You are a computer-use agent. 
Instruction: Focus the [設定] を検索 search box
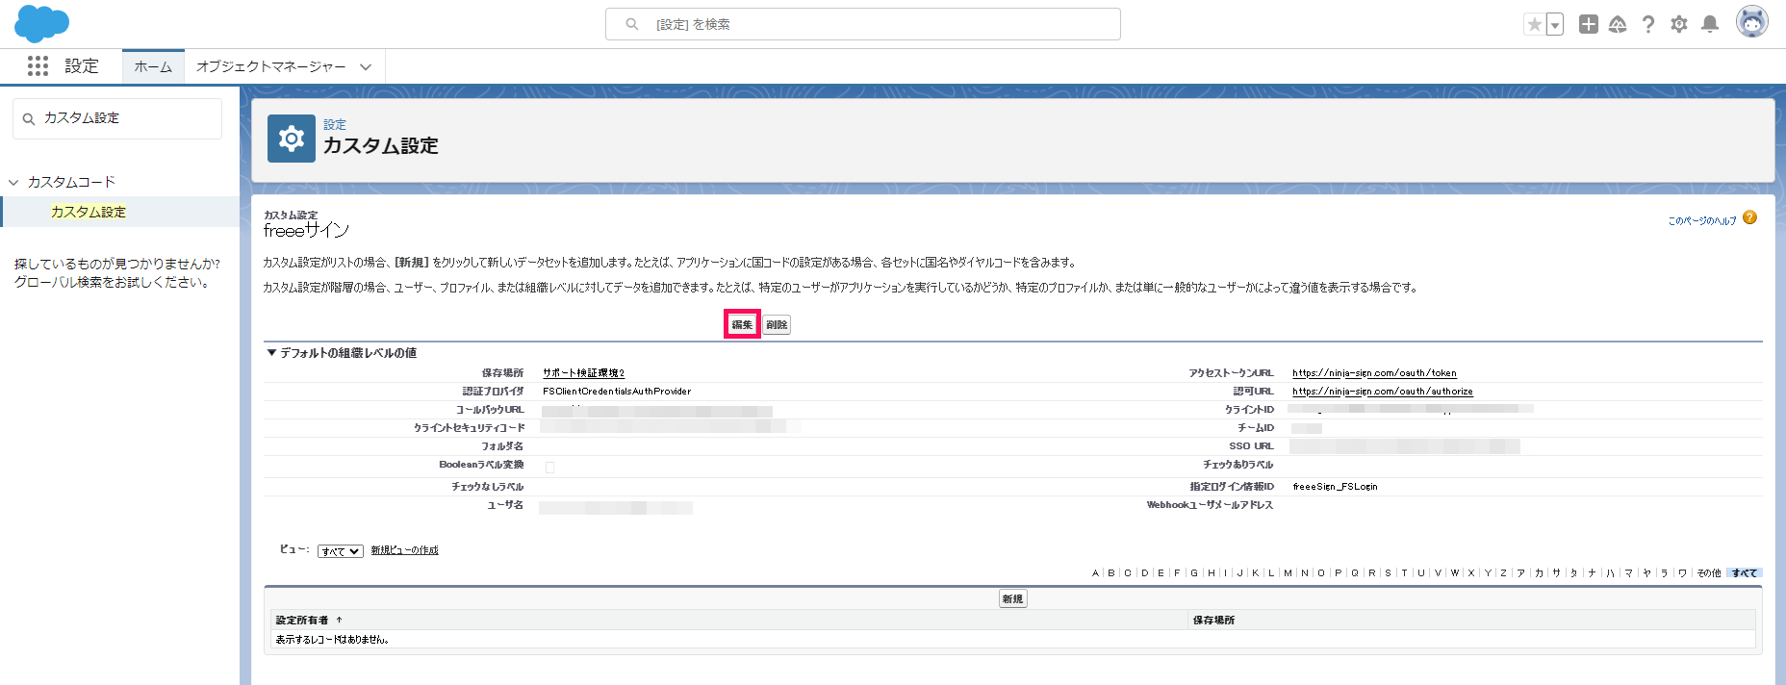pyautogui.click(x=863, y=24)
